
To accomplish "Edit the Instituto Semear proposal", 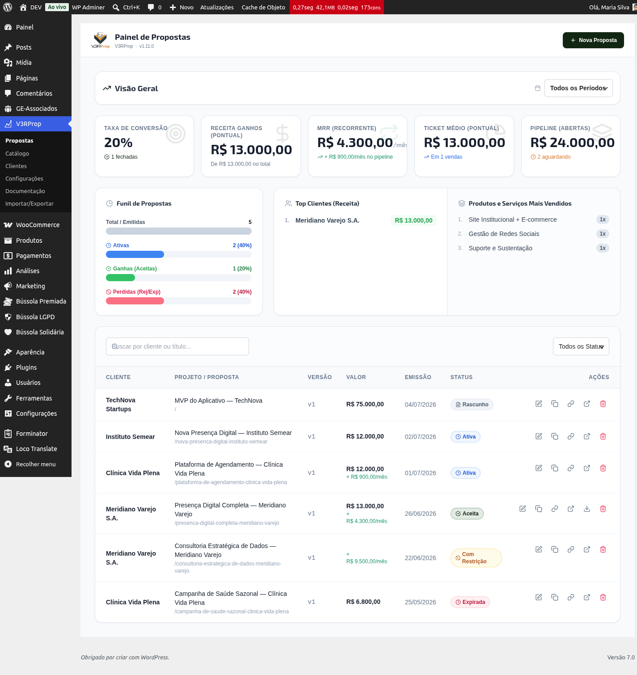I will 539,436.
